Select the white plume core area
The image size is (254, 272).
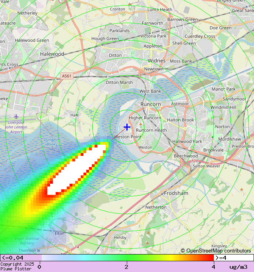pos(76,171)
